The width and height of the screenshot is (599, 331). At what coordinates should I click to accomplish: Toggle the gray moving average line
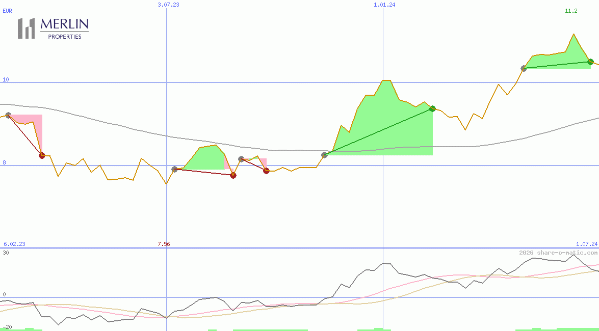pos(153,136)
